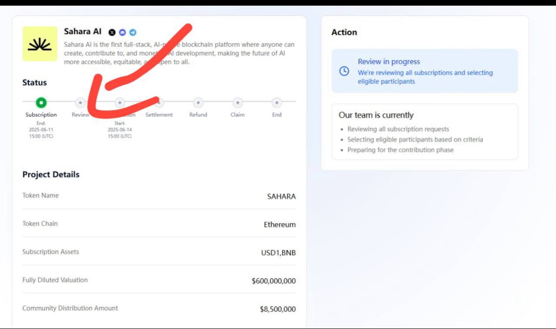The width and height of the screenshot is (556, 329).
Task: Open Sahara AI's Telegram icon
Action: click(133, 32)
